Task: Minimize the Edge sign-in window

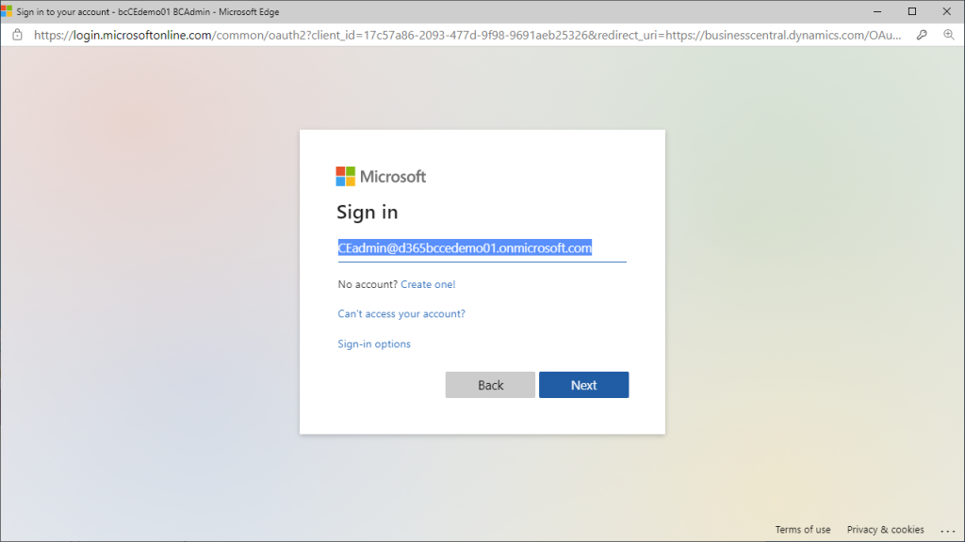Action: coord(877,11)
